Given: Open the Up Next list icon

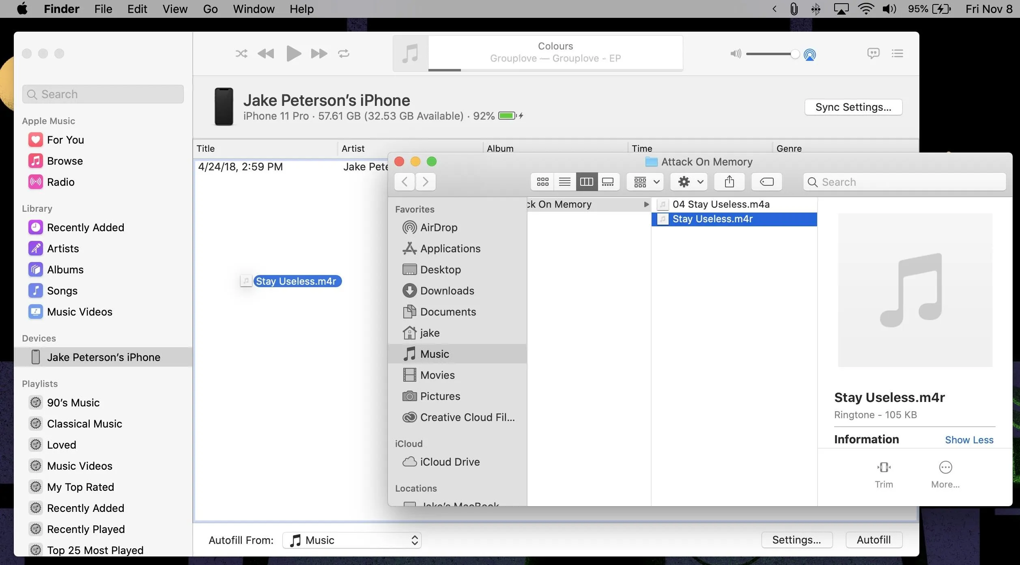Looking at the screenshot, I should pyautogui.click(x=897, y=54).
